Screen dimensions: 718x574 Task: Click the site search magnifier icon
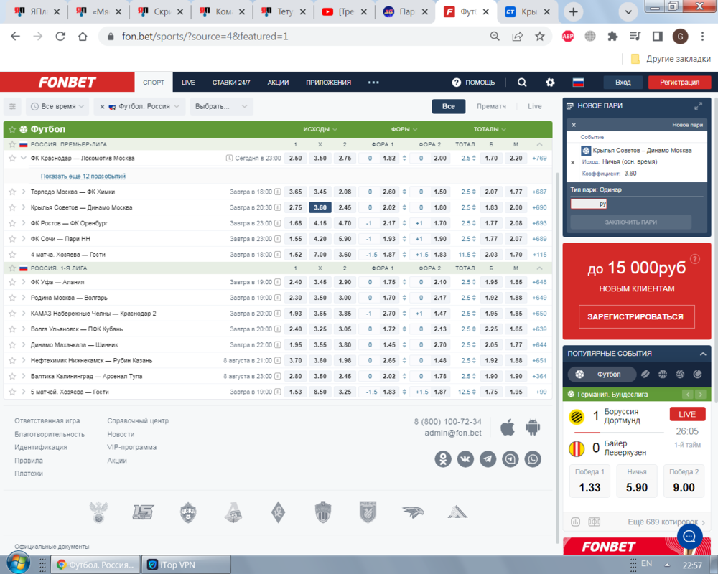coord(521,83)
